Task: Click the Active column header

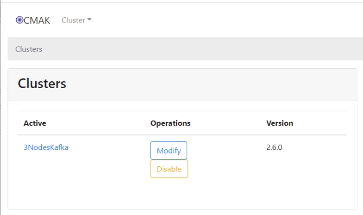Action: tap(35, 123)
